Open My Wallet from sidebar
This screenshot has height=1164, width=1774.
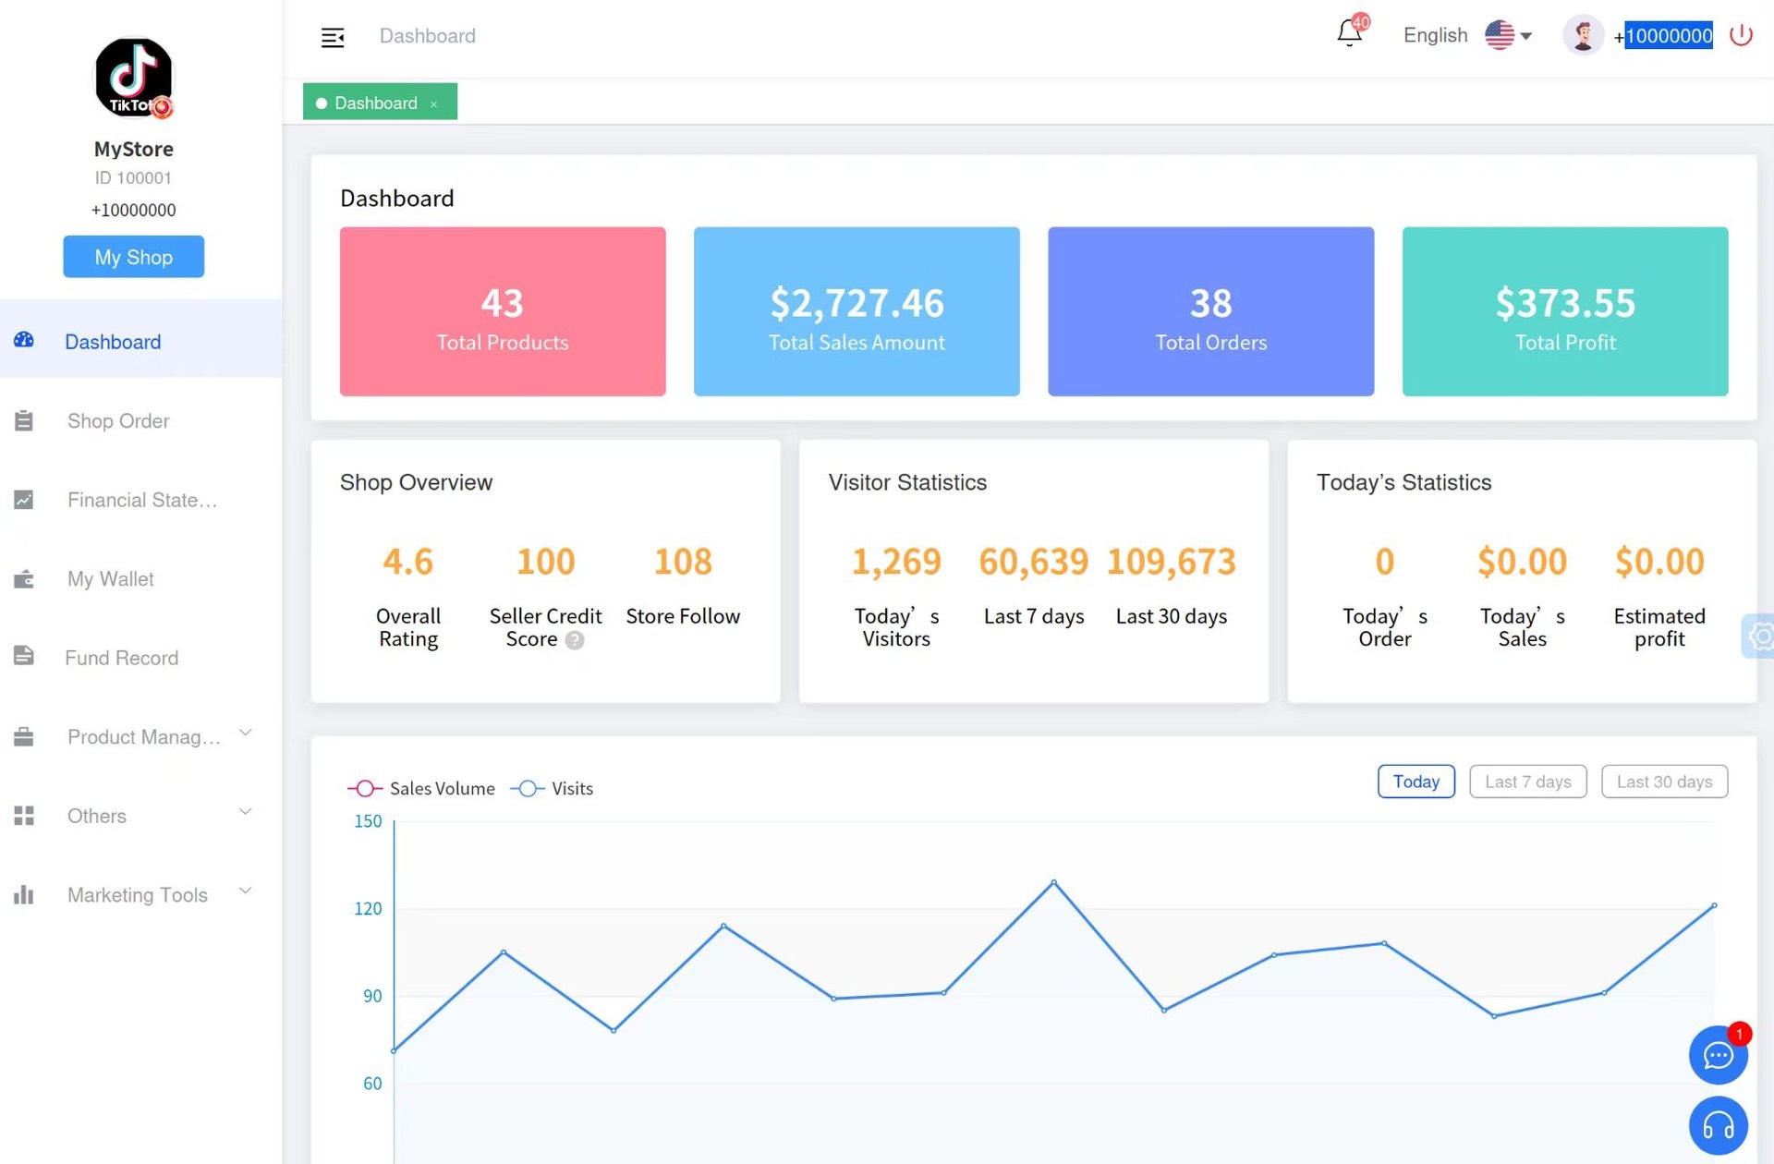point(110,579)
